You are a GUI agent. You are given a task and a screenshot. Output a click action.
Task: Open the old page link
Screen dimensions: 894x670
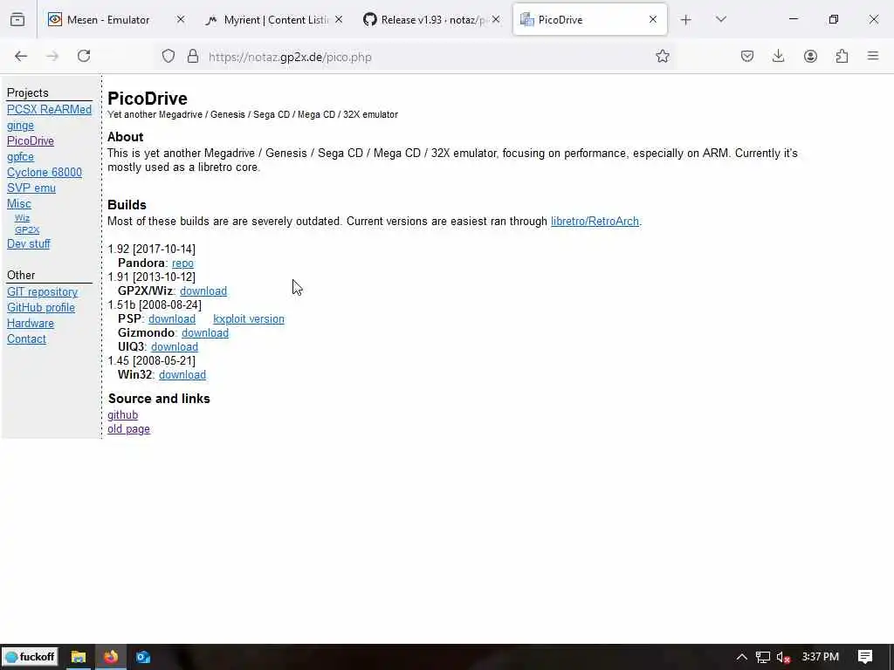click(129, 429)
